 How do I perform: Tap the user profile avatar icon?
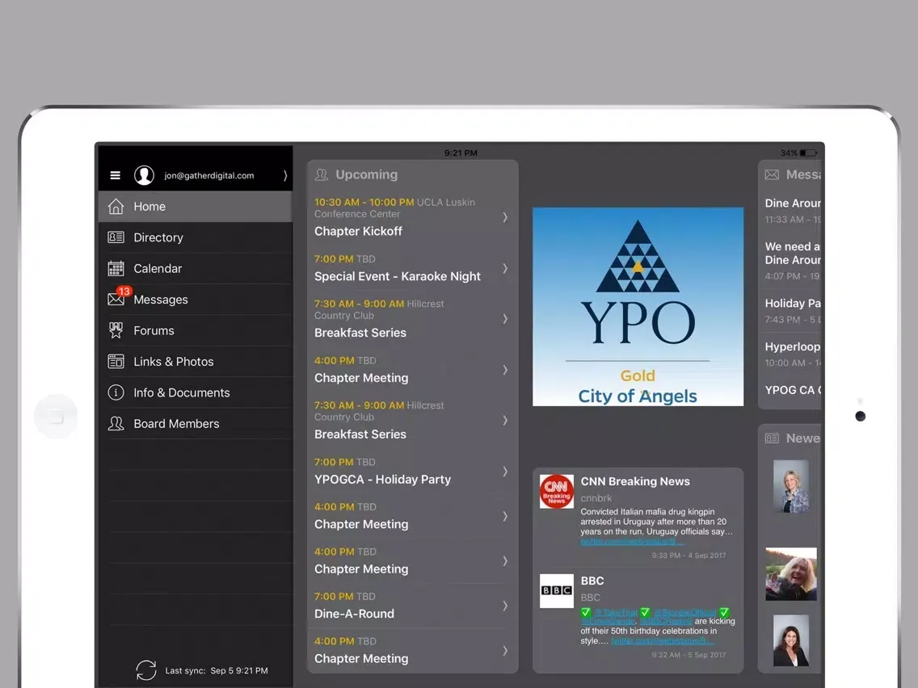point(144,175)
